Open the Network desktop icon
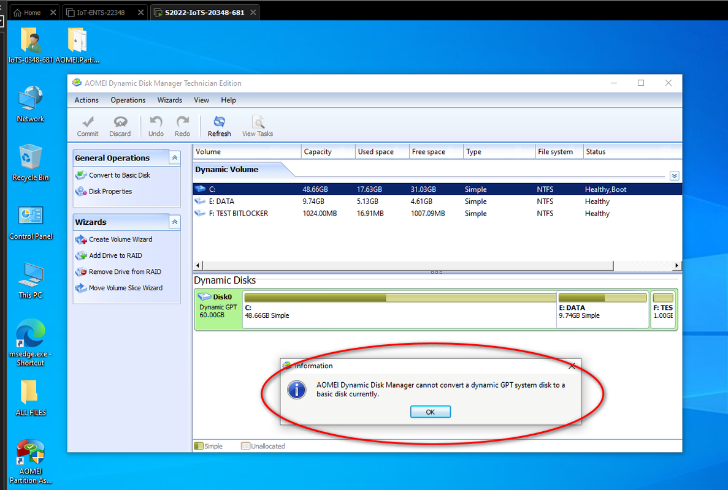The width and height of the screenshot is (728, 490). pos(31,104)
